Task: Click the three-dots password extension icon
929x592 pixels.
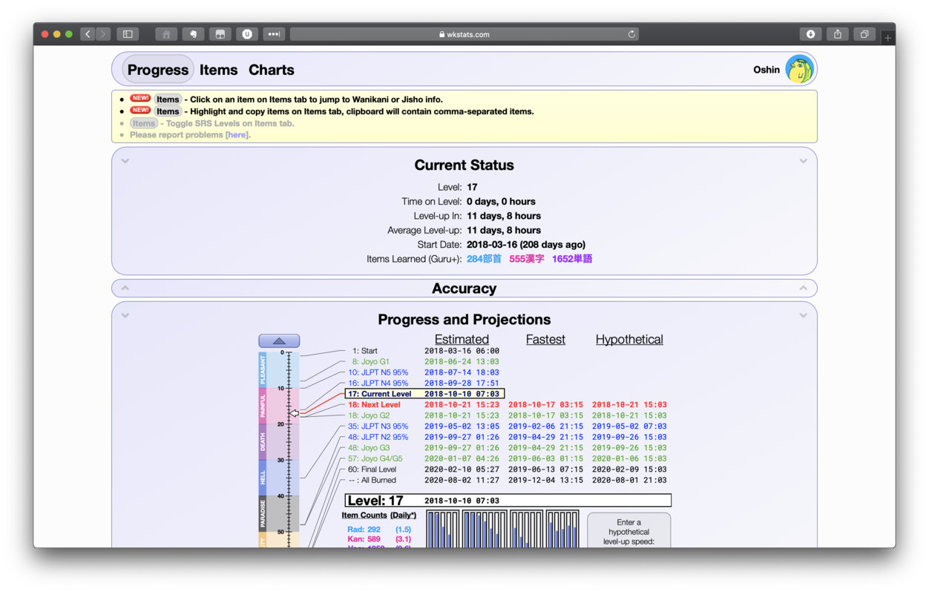Action: coord(274,34)
